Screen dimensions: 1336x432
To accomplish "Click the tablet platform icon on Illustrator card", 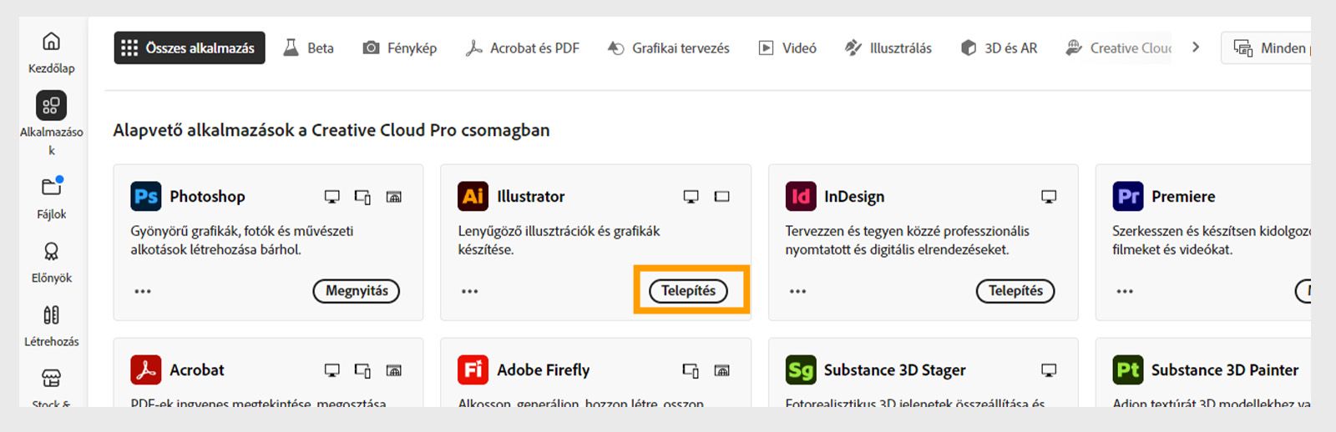I will coord(722,197).
